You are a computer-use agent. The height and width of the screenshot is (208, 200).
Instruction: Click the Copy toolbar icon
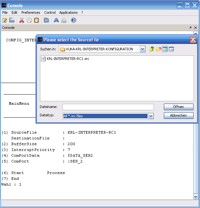(x=29, y=21)
